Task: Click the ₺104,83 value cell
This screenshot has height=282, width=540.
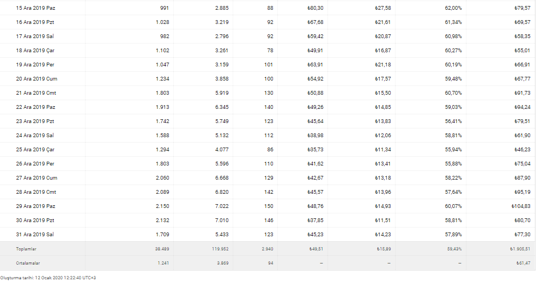Action: [x=520, y=206]
